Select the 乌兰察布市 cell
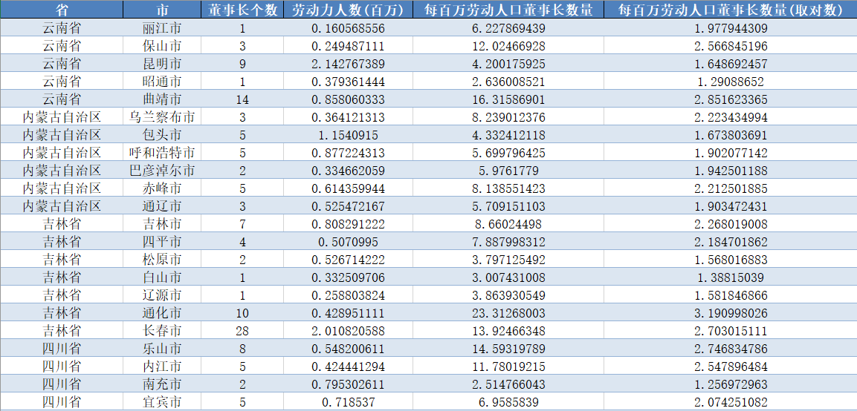This screenshot has width=857, height=411. click(162, 117)
